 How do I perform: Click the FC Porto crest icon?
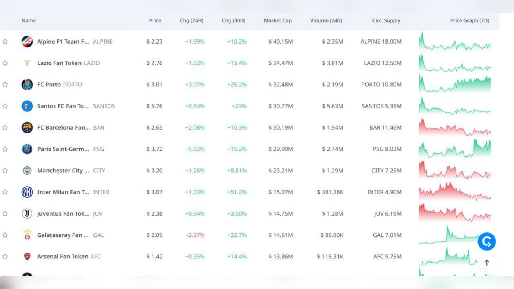[x=27, y=85]
